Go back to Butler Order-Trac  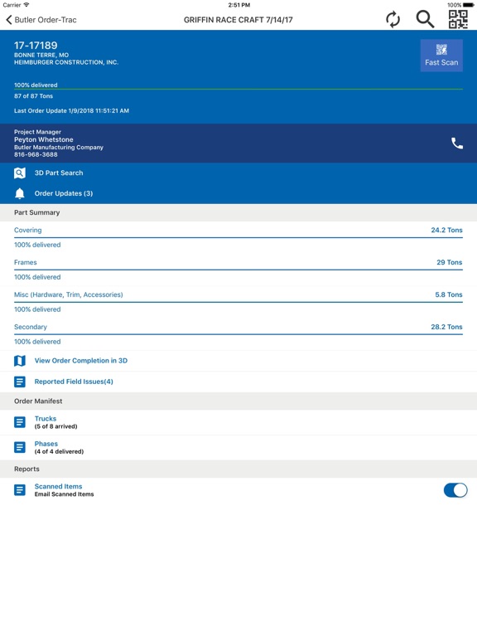41,20
